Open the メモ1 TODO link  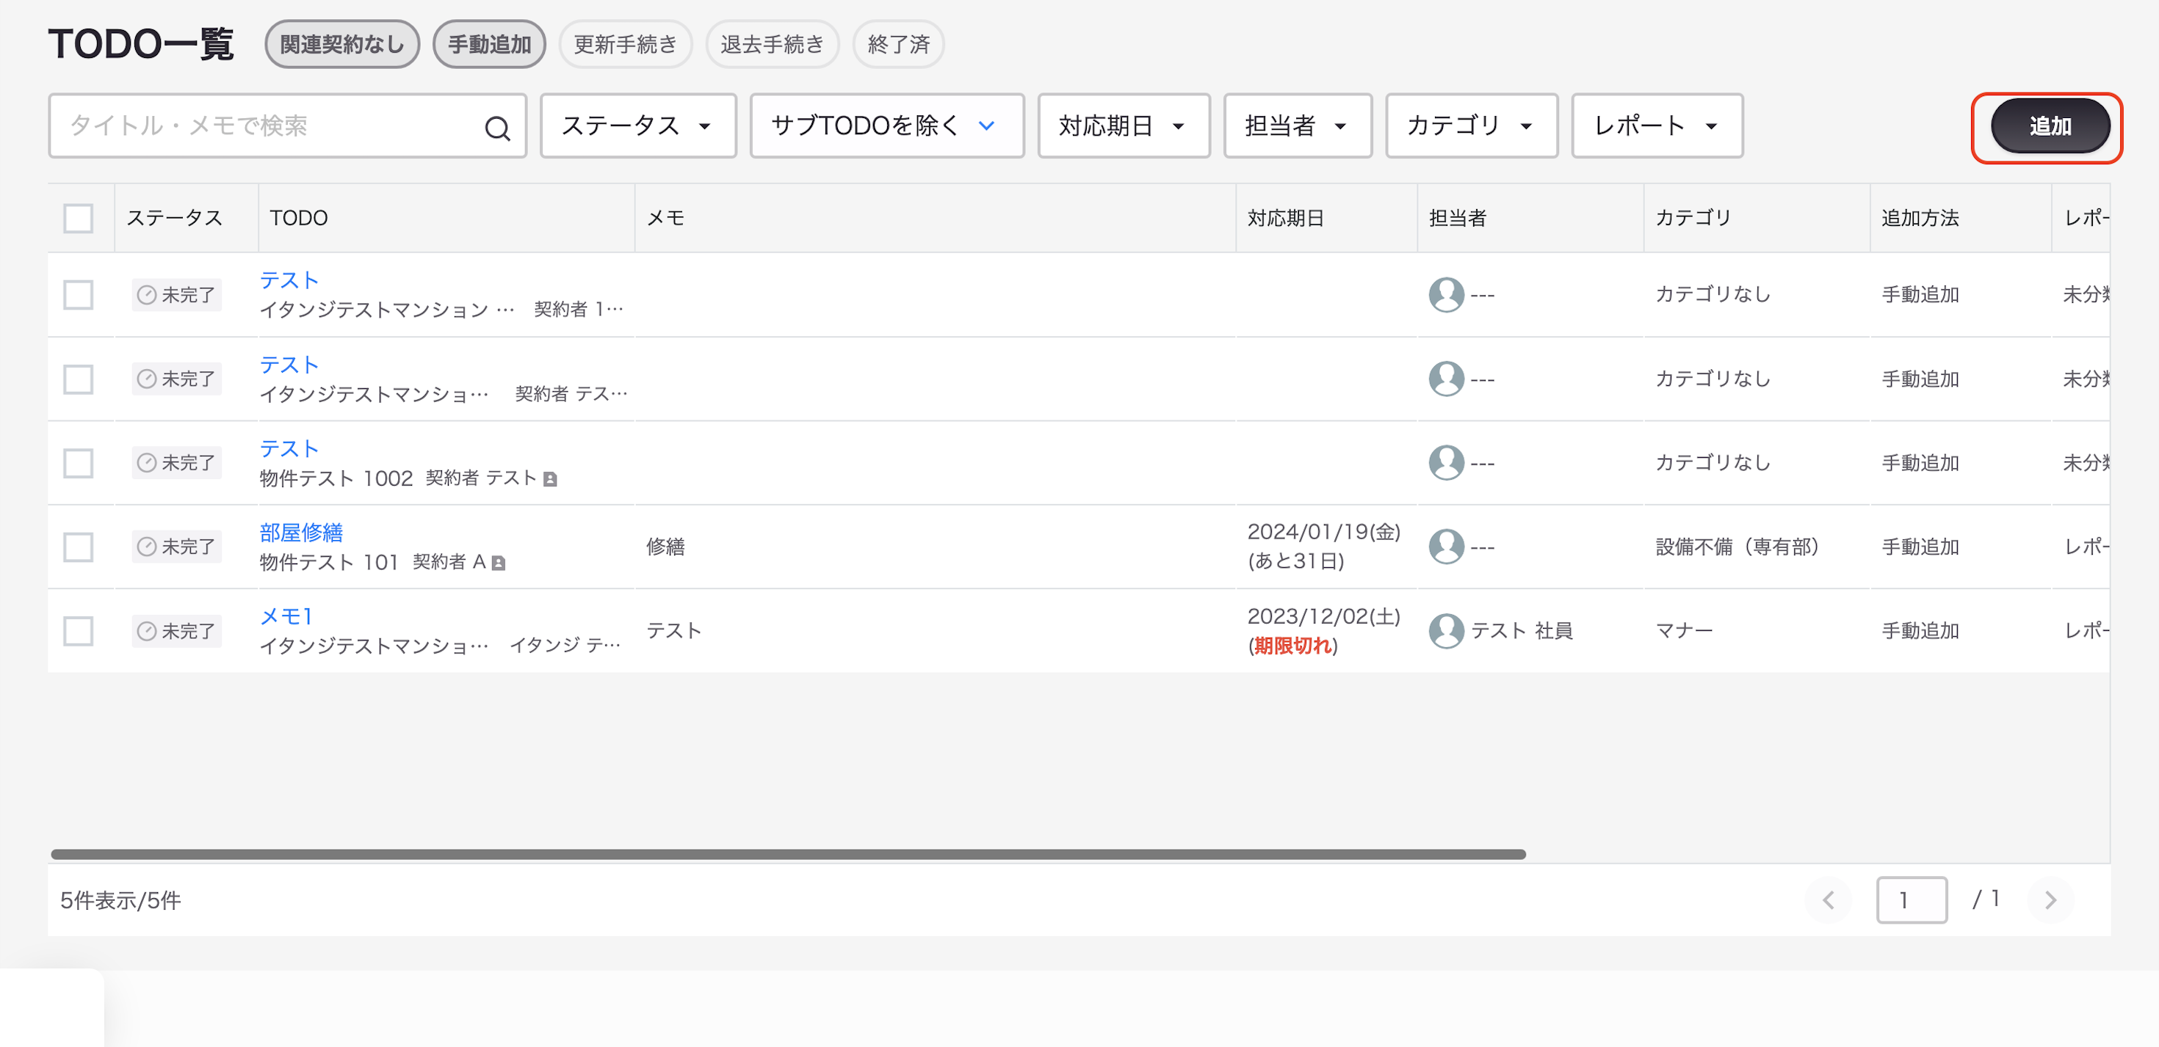pos(286,616)
